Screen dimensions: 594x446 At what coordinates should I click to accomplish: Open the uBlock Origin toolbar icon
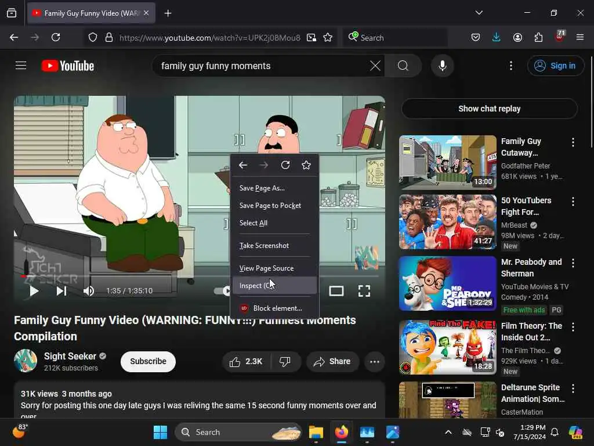[560, 37]
